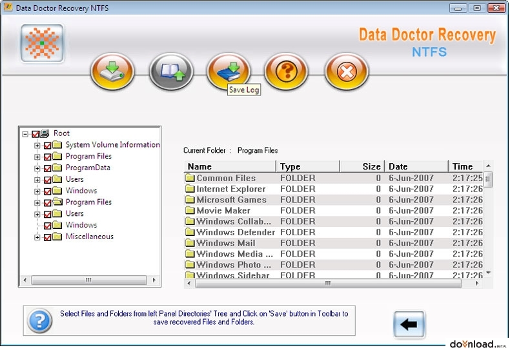Image resolution: width=510 pixels, height=350 pixels.
Task: Click folder icon next to Miscellaneous
Action: pyautogui.click(x=57, y=237)
